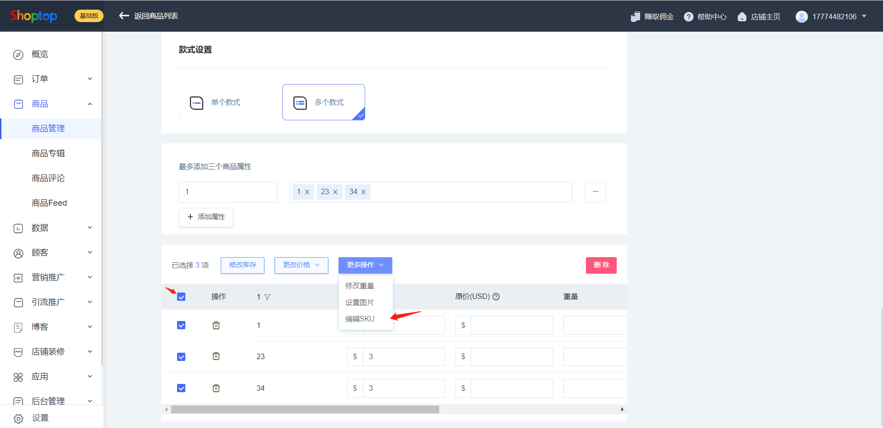Uncheck the checkbox for variant 23
Image resolution: width=883 pixels, height=428 pixels.
pos(181,357)
